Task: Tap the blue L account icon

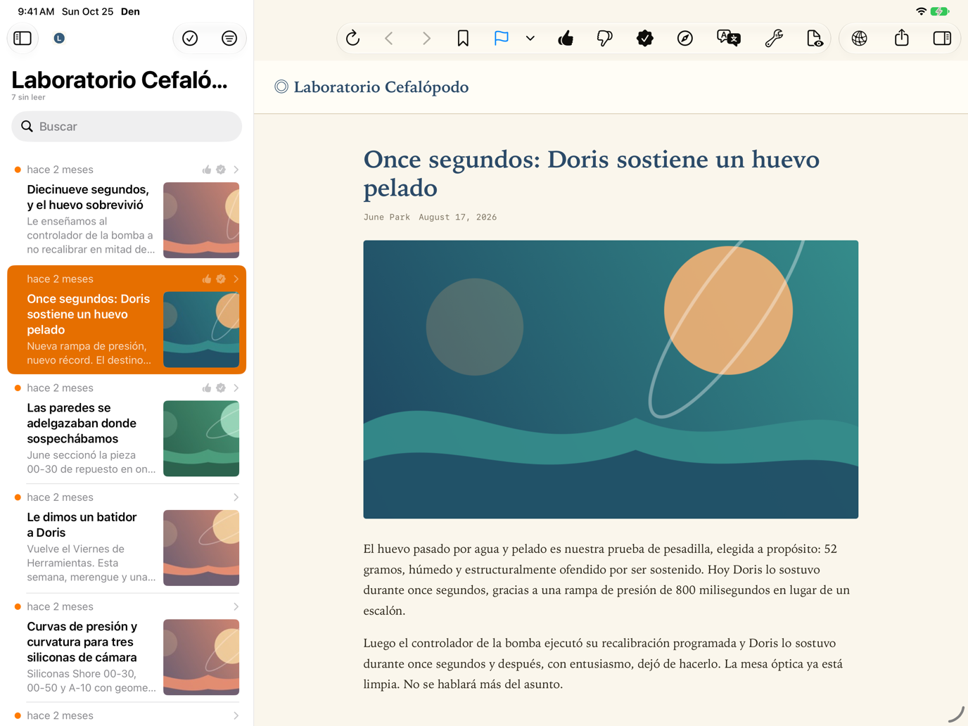Action: (x=59, y=38)
